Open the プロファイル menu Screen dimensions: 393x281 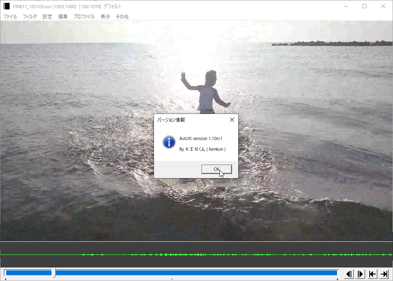click(x=84, y=17)
